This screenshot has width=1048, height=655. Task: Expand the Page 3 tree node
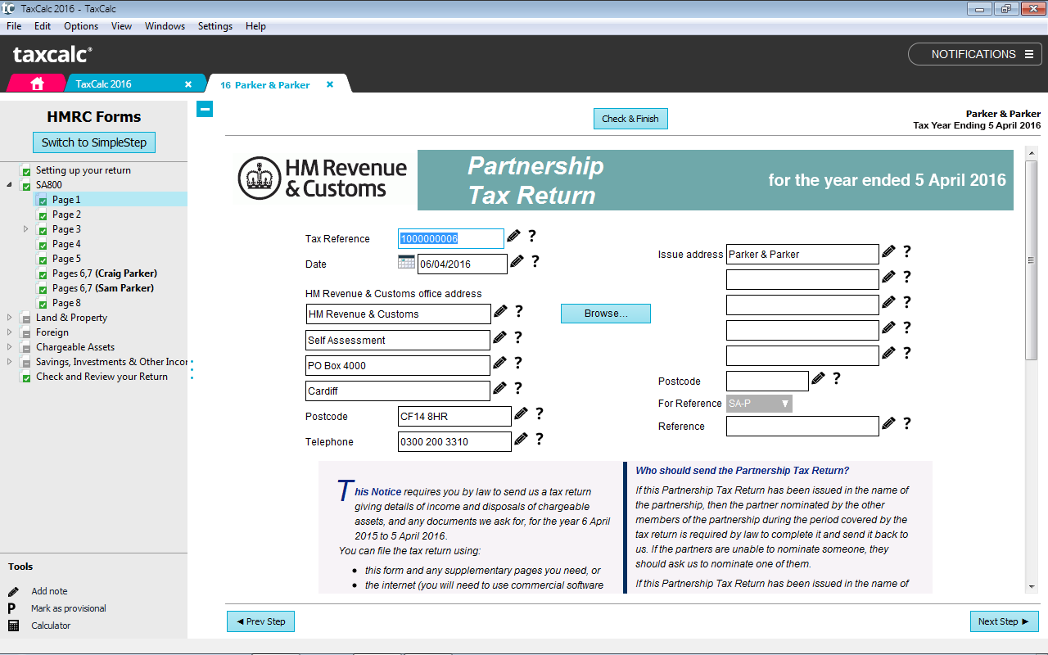pos(26,229)
